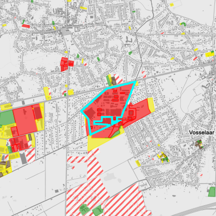Screen dimensions: 216x216
Task: Click the large green parcel at the left edge
Action: tap(7, 118)
